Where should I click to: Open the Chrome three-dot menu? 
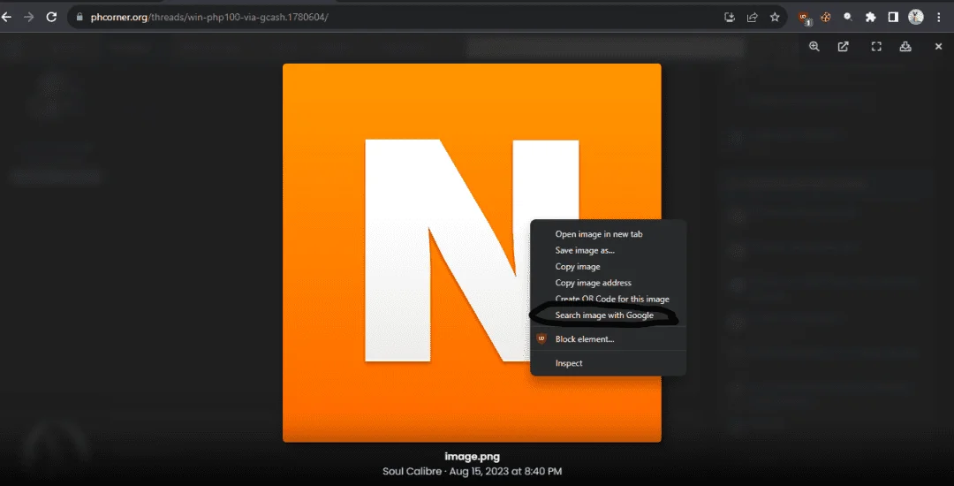(x=939, y=17)
